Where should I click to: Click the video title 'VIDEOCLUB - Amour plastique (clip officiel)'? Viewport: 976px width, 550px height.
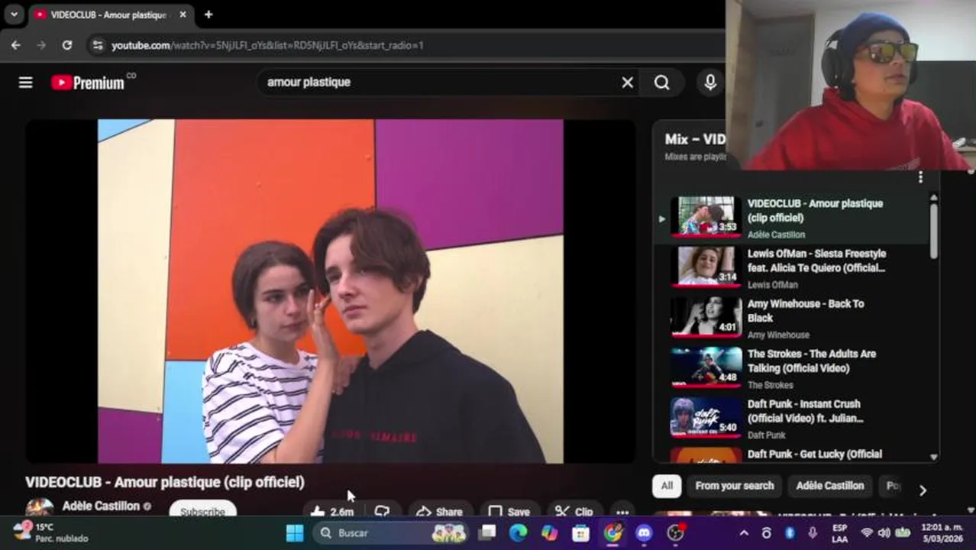pos(165,482)
